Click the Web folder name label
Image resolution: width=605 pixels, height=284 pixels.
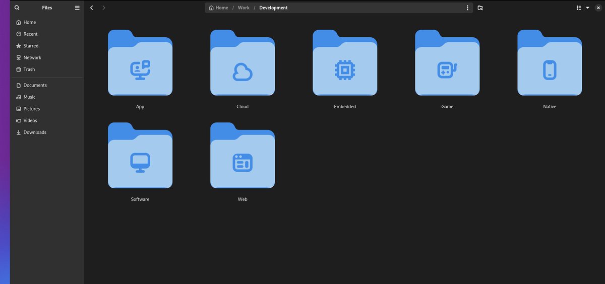click(x=243, y=199)
